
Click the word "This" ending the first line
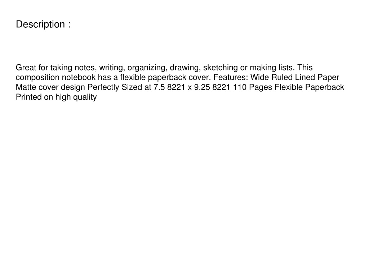305,68
